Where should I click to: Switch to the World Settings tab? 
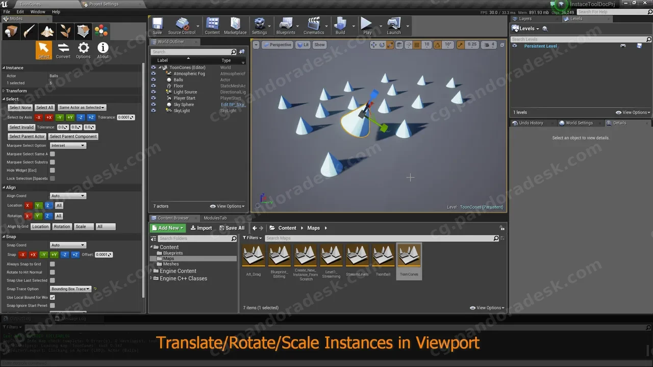coord(579,123)
